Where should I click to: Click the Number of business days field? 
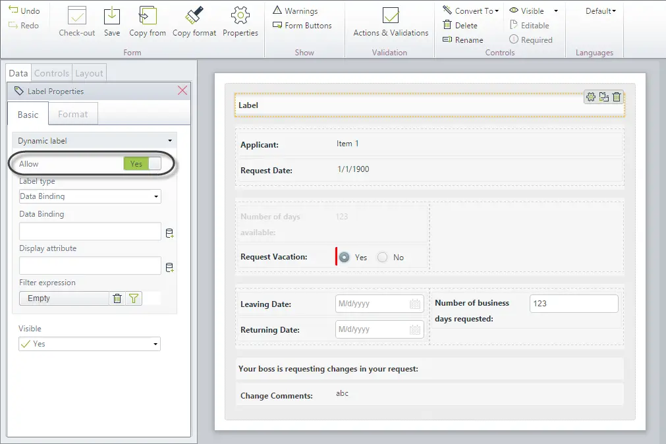[x=574, y=304]
